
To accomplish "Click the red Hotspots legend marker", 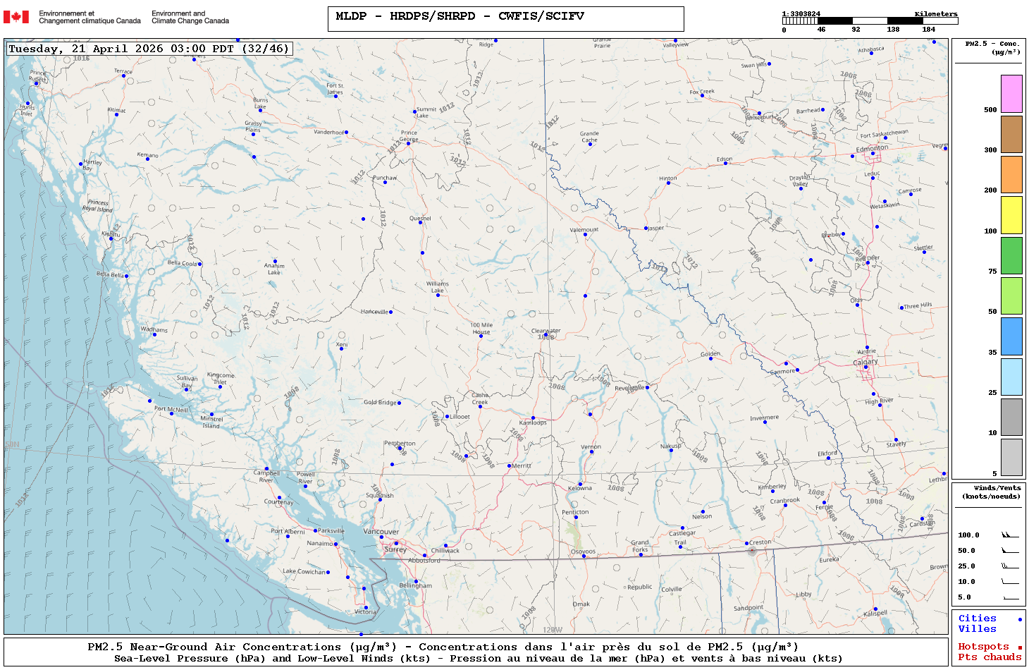I will pyautogui.click(x=1020, y=647).
